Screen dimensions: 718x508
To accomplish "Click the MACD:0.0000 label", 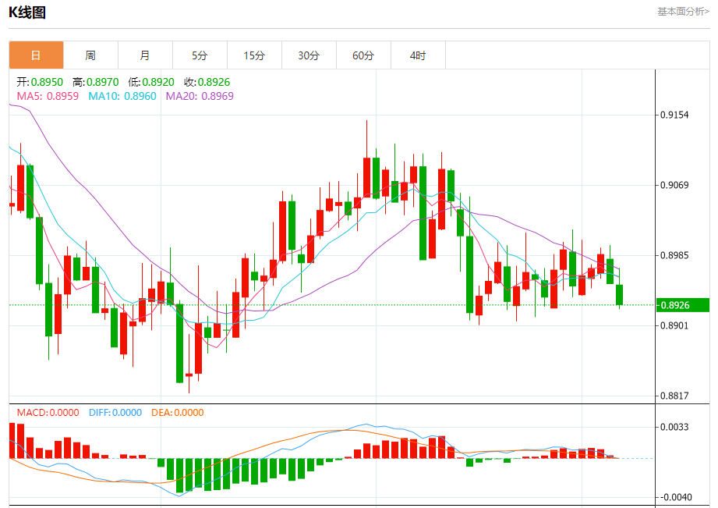I will pyautogui.click(x=48, y=413).
